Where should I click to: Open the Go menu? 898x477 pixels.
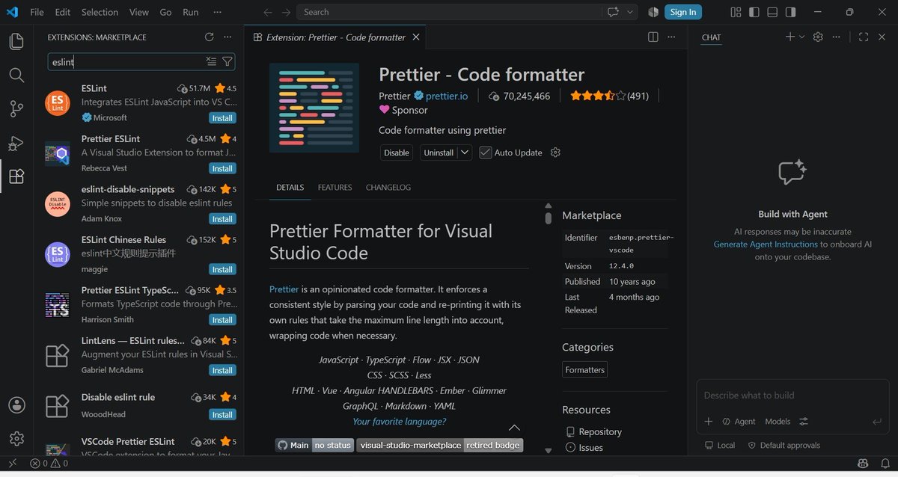165,12
